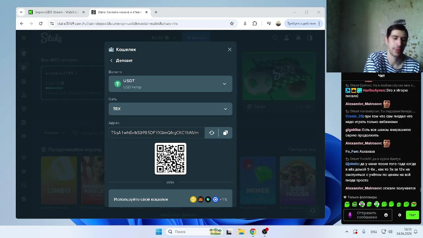Click the MetaMask fox wallet icon
The image size is (423, 238).
coord(201,199)
